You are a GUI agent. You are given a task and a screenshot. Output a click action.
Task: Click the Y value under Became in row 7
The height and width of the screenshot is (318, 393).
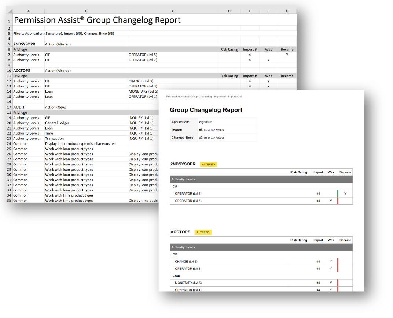tap(287, 55)
